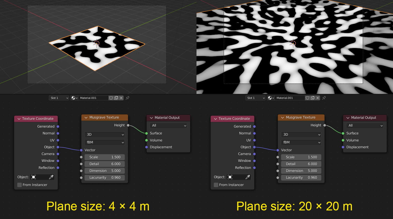Enable From Instancer on the right Texture Coordinate node
Viewport: 393px width, 219px height.
click(216, 185)
